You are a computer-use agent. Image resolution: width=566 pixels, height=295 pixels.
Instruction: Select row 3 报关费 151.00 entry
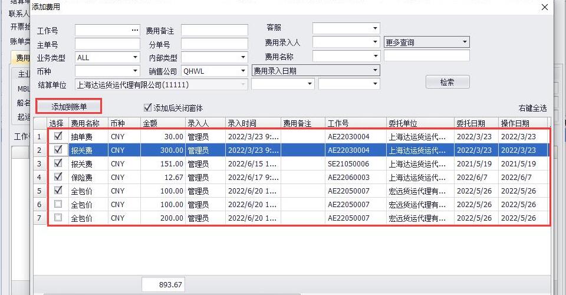point(81,164)
